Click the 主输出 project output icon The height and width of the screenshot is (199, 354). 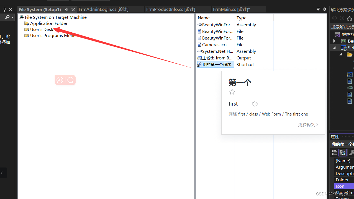199,58
